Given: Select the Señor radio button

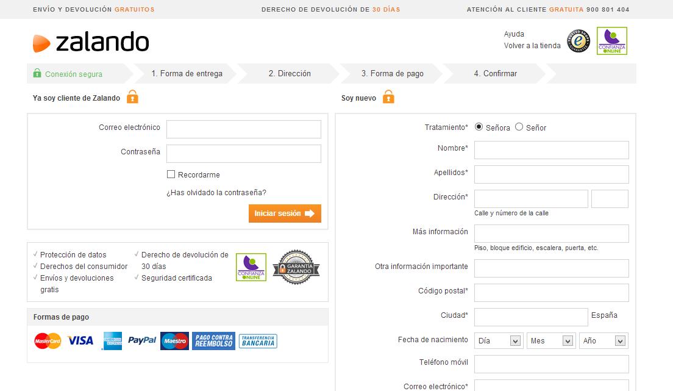Looking at the screenshot, I should coord(519,127).
